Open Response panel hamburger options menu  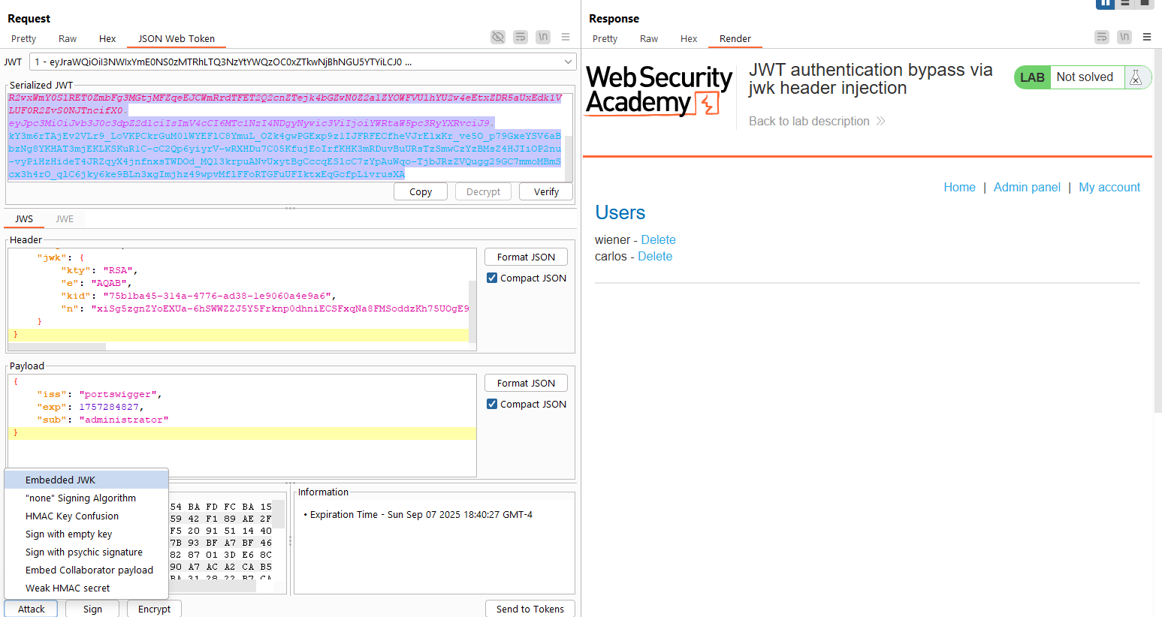pos(1147,37)
